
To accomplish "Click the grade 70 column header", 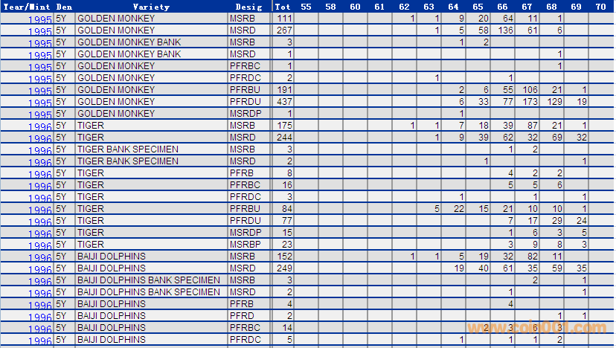I will (x=601, y=7).
